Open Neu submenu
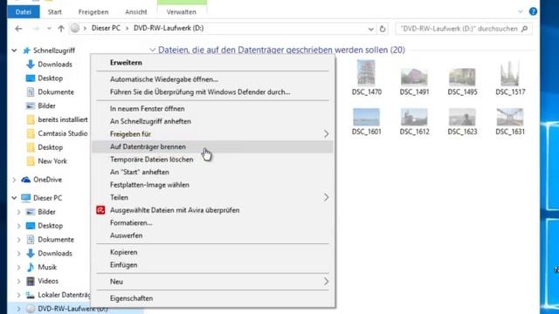559x314 pixels. click(213, 282)
